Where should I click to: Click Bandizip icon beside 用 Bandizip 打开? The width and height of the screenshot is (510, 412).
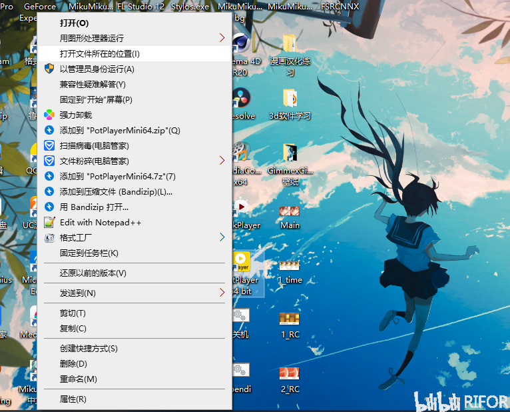coord(49,207)
